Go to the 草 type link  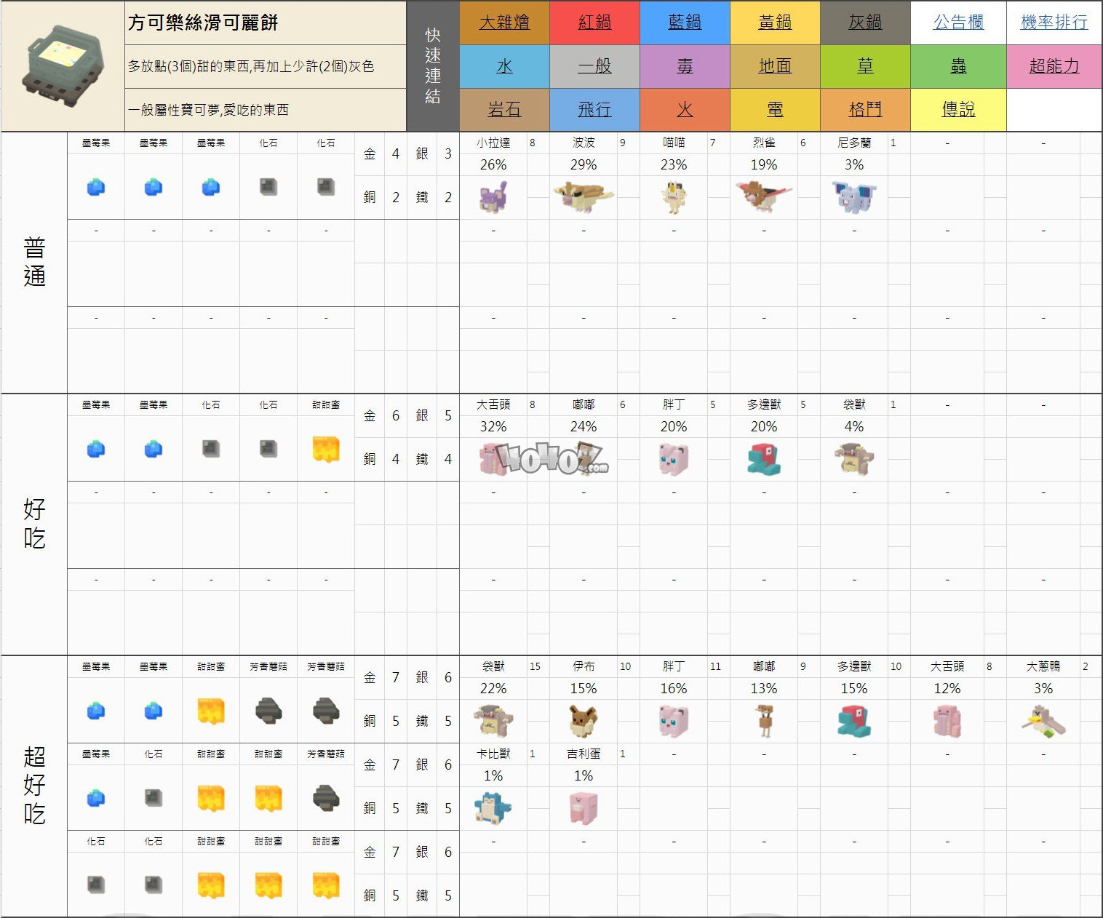click(865, 66)
